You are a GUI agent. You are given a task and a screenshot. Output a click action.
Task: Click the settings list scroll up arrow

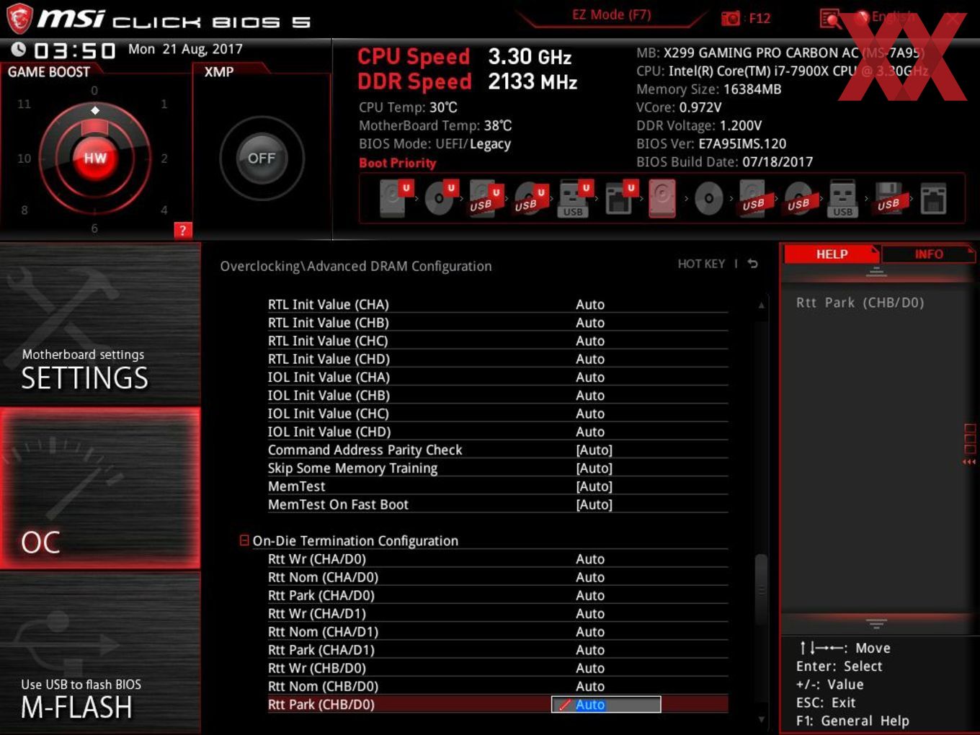pyautogui.click(x=761, y=306)
